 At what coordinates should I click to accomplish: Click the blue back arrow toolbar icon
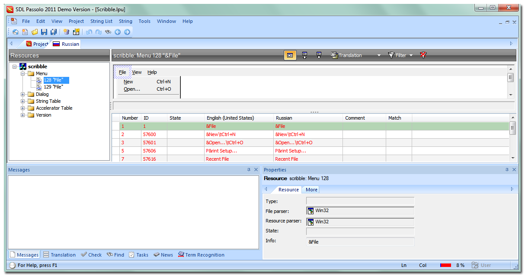point(118,32)
